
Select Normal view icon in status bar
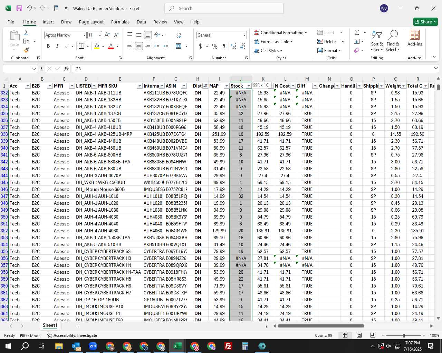[345, 335]
